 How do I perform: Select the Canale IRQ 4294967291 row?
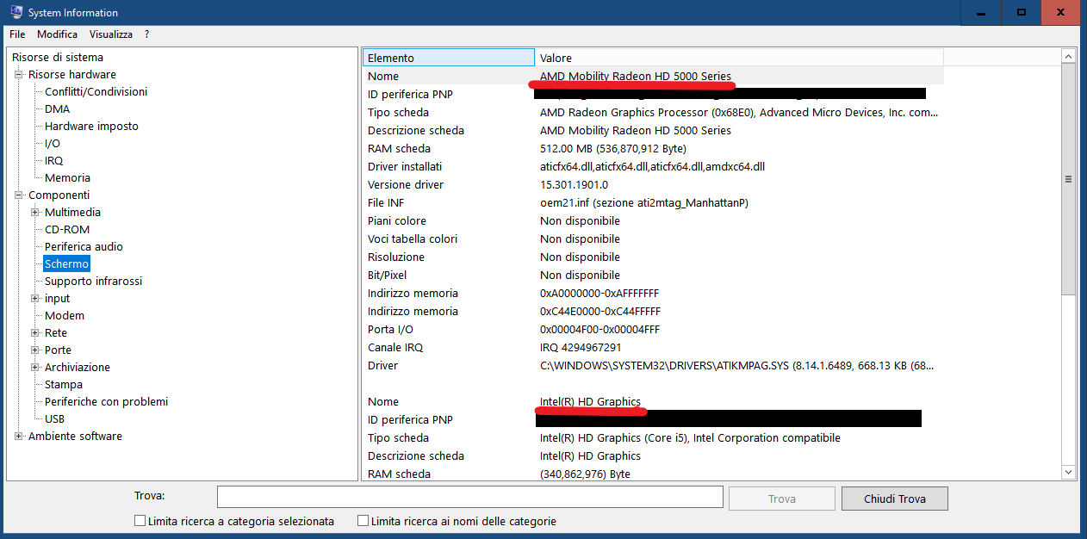(x=653, y=347)
